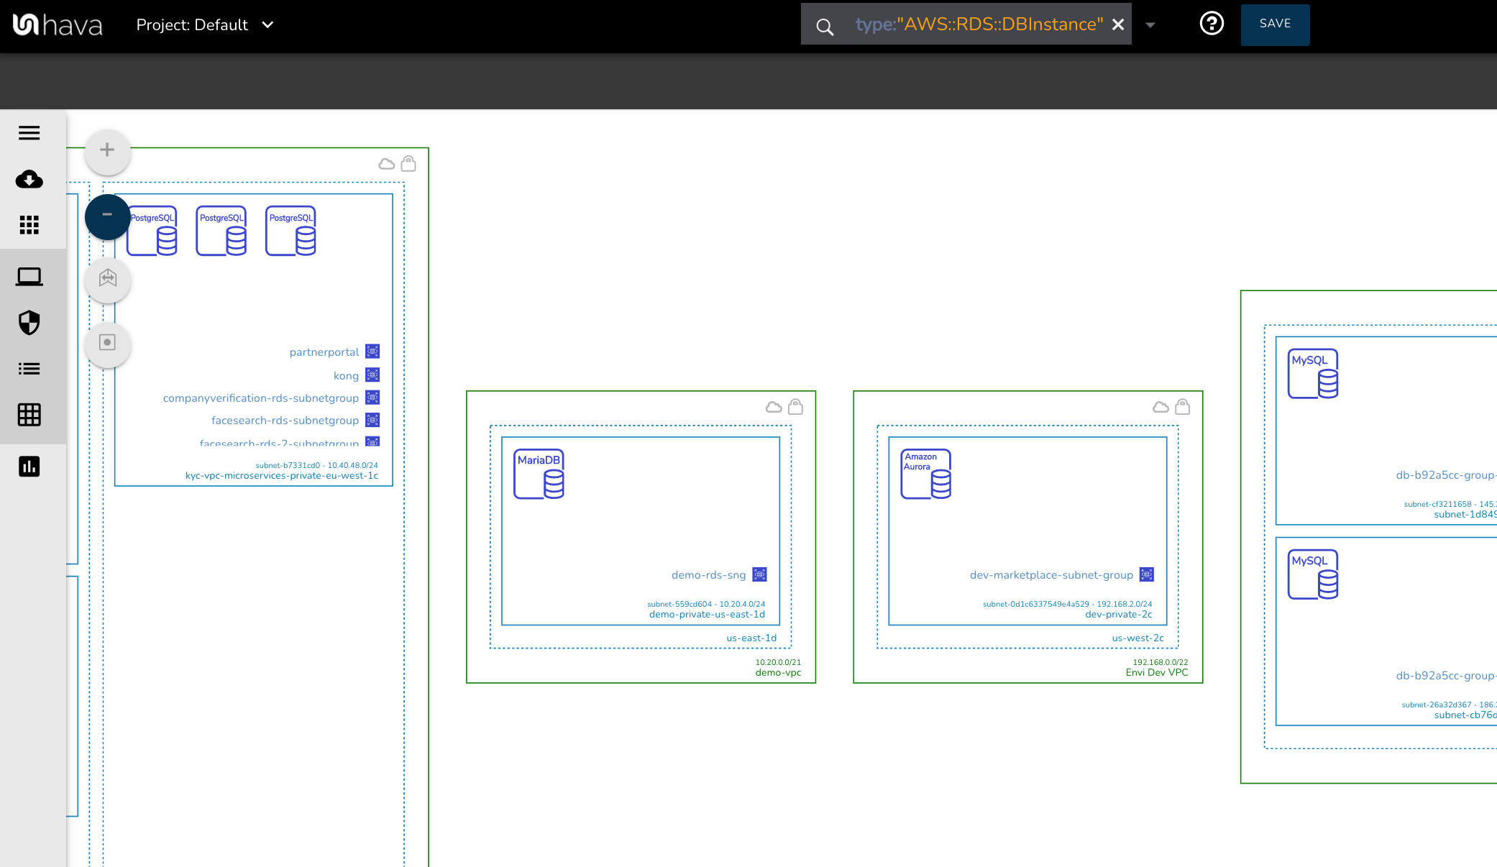This screenshot has height=867, width=1497.
Task: Click dev-marketplace-subnet-group label
Action: pyautogui.click(x=1051, y=575)
